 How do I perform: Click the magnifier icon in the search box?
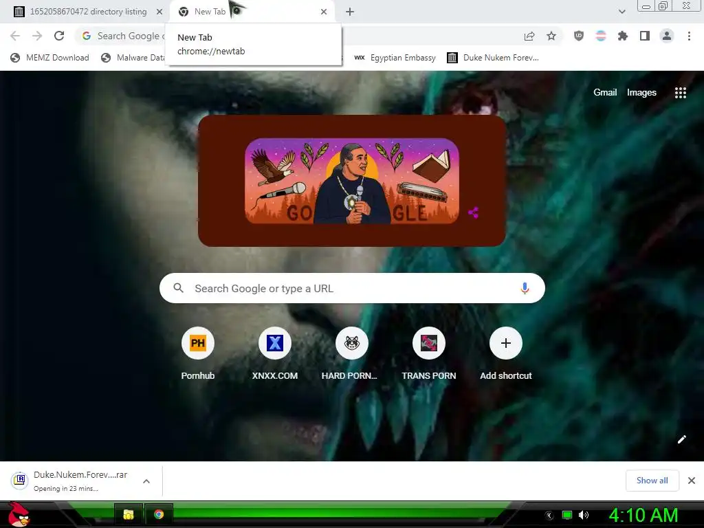[x=178, y=288]
